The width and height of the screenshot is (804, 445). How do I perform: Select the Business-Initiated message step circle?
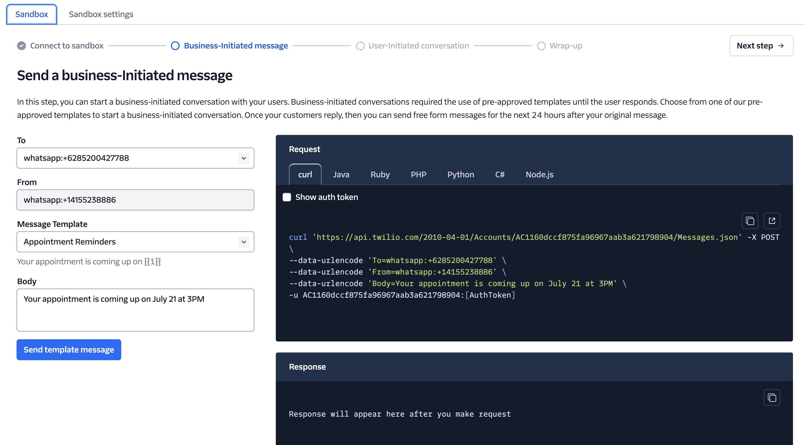tap(175, 45)
